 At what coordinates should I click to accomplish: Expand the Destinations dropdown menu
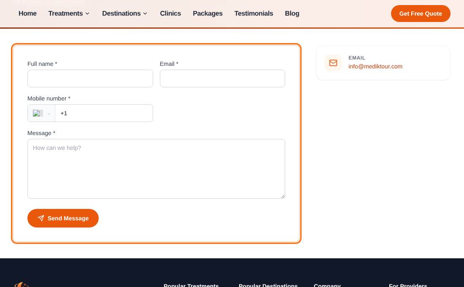tap(124, 14)
